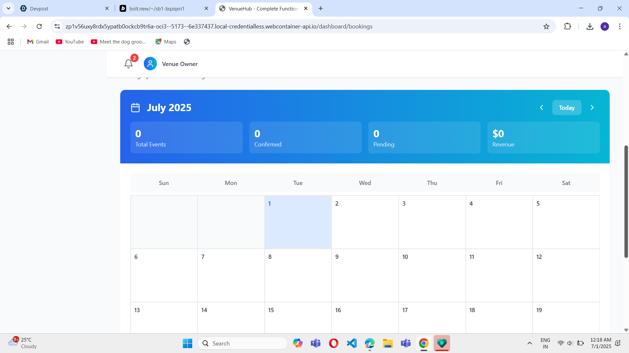Screen dimensions: 629x353
Task: Expand the tab search dropdown arrow
Action: (9, 8)
